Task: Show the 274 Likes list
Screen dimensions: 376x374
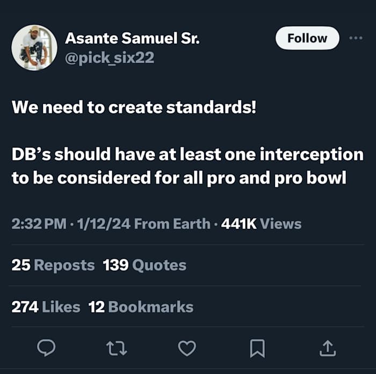Action: 46,307
